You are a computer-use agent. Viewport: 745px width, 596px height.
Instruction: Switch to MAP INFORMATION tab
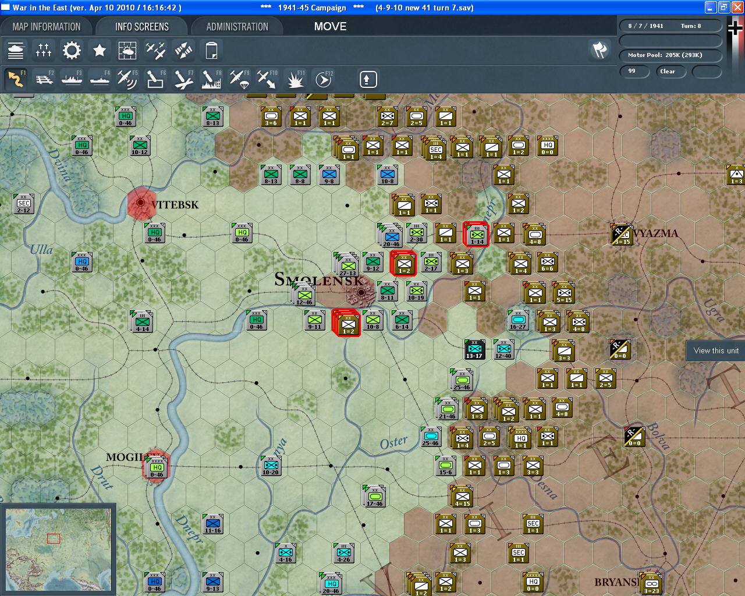tap(47, 27)
